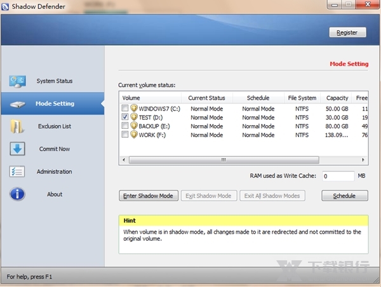Screen dimensions: 381x287
Task: Sort by the Current Status column header
Action: pos(206,98)
